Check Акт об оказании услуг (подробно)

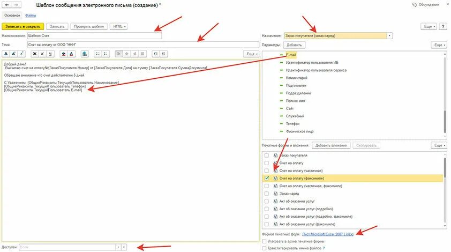(x=267, y=209)
